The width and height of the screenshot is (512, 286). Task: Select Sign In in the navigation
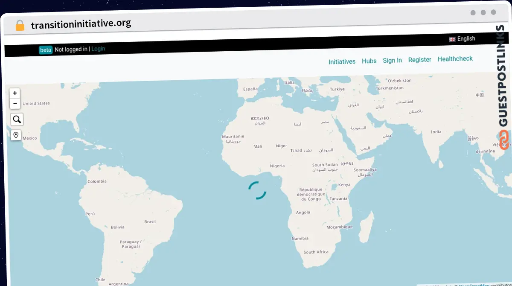392,60
